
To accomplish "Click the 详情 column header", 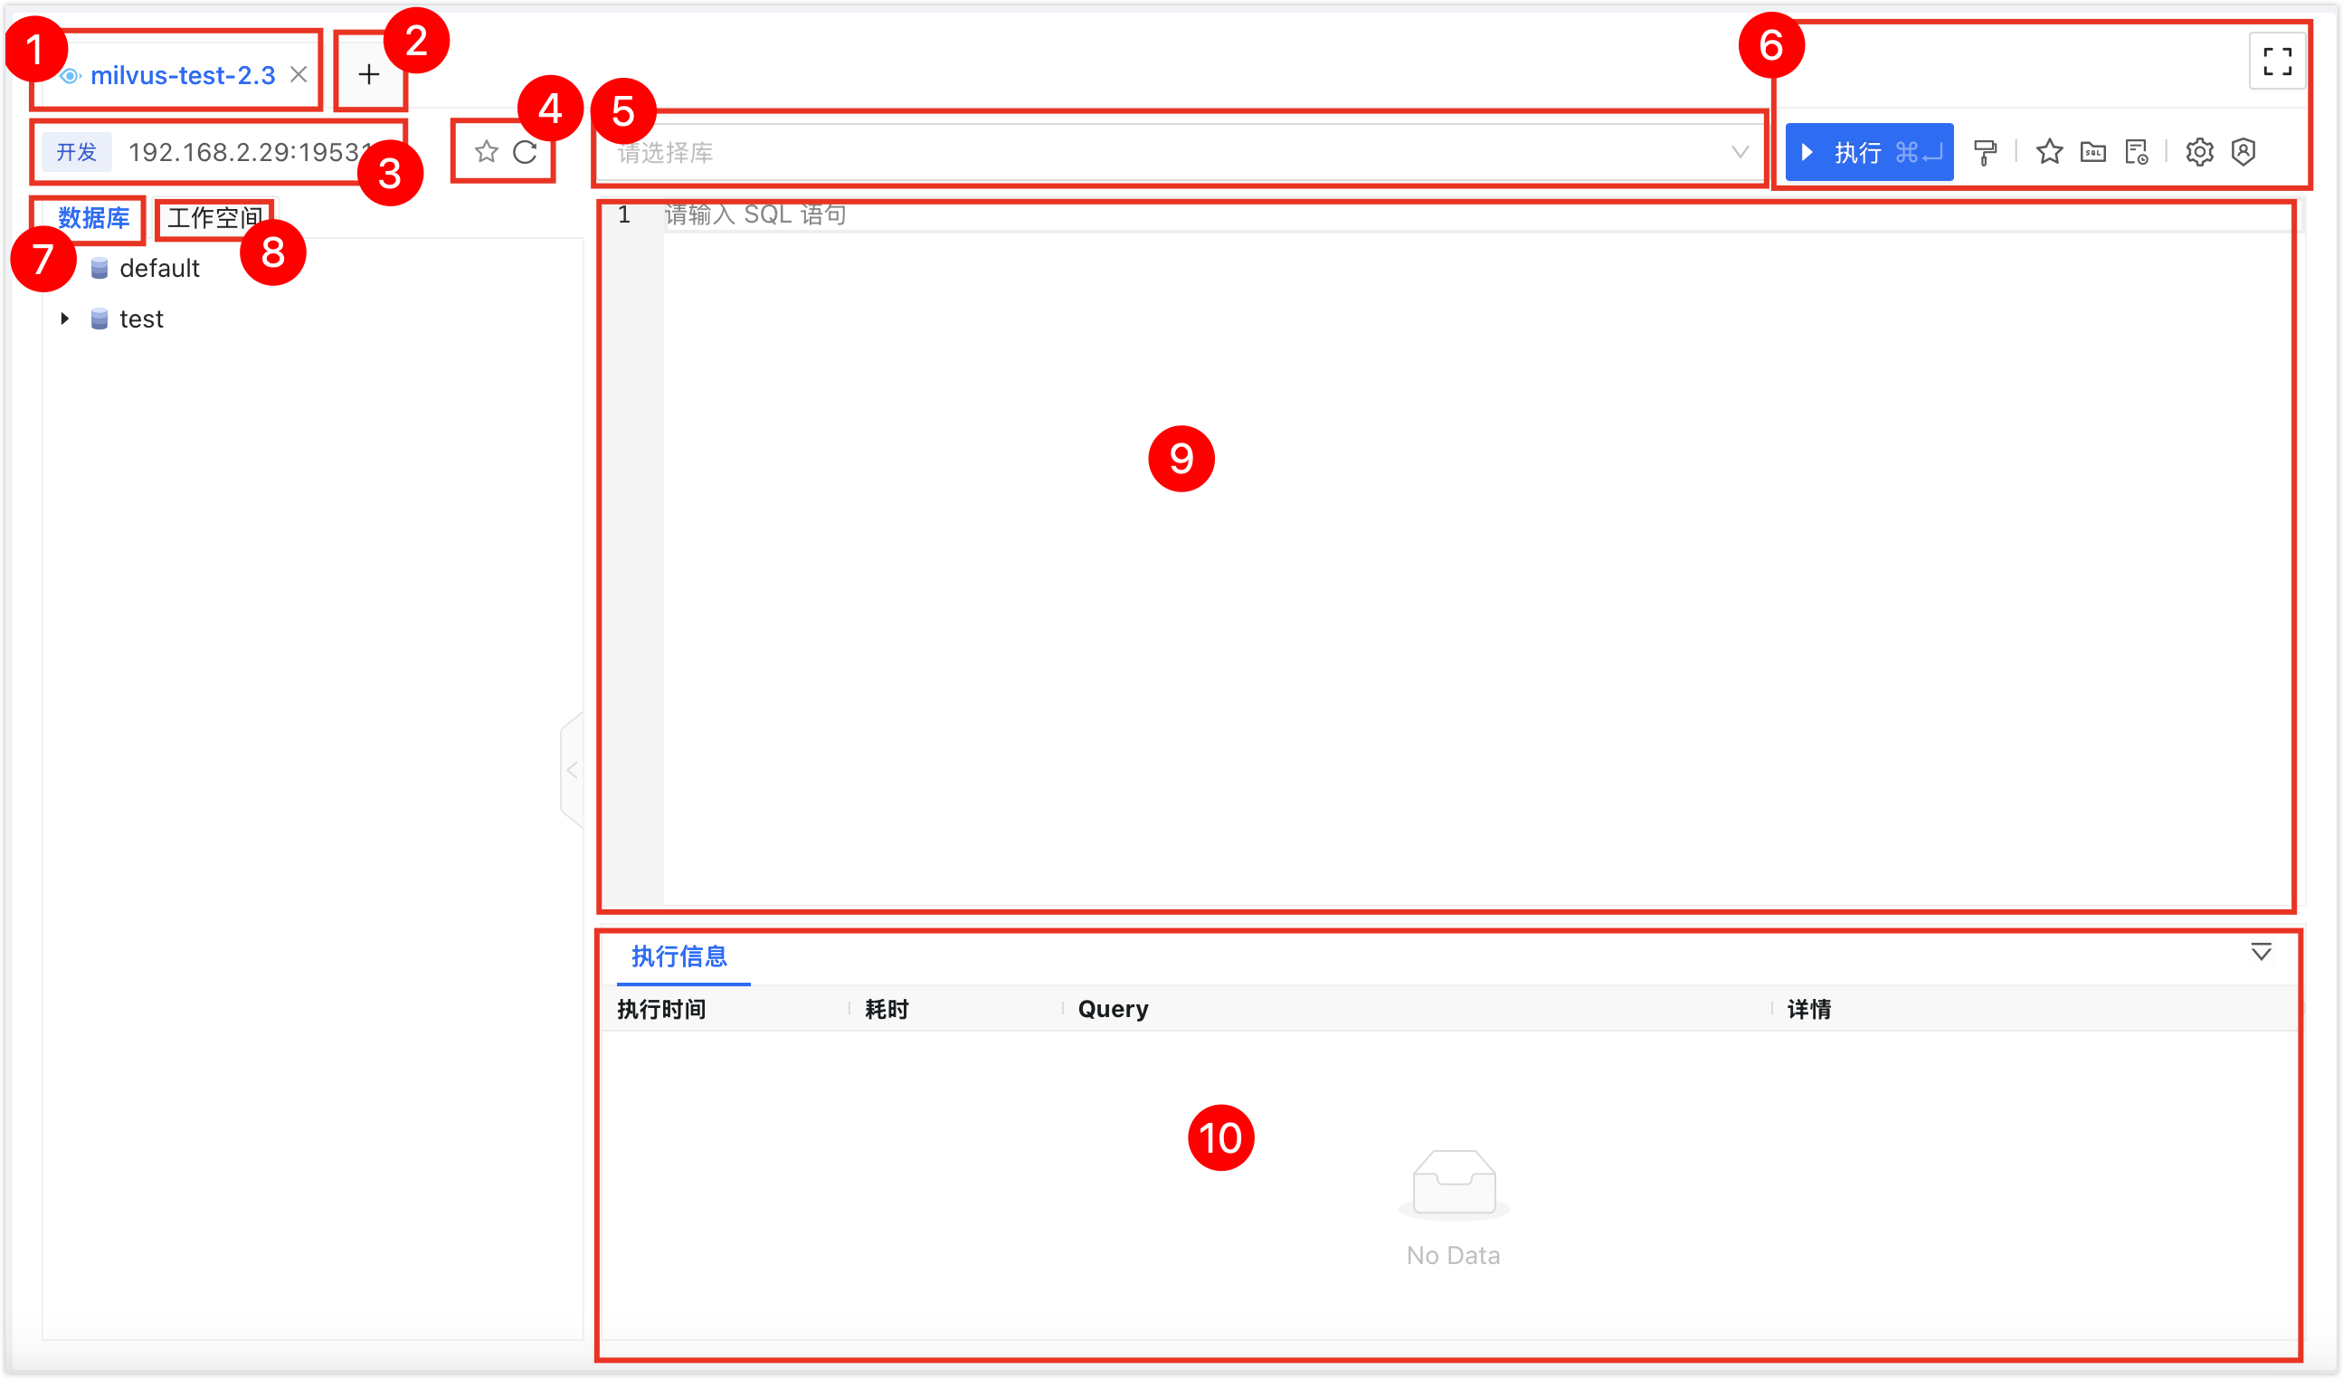I will click(1809, 1009).
